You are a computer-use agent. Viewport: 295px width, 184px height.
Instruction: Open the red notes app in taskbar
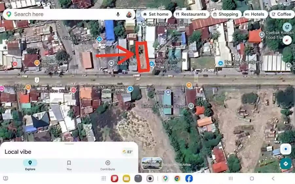[114, 178]
